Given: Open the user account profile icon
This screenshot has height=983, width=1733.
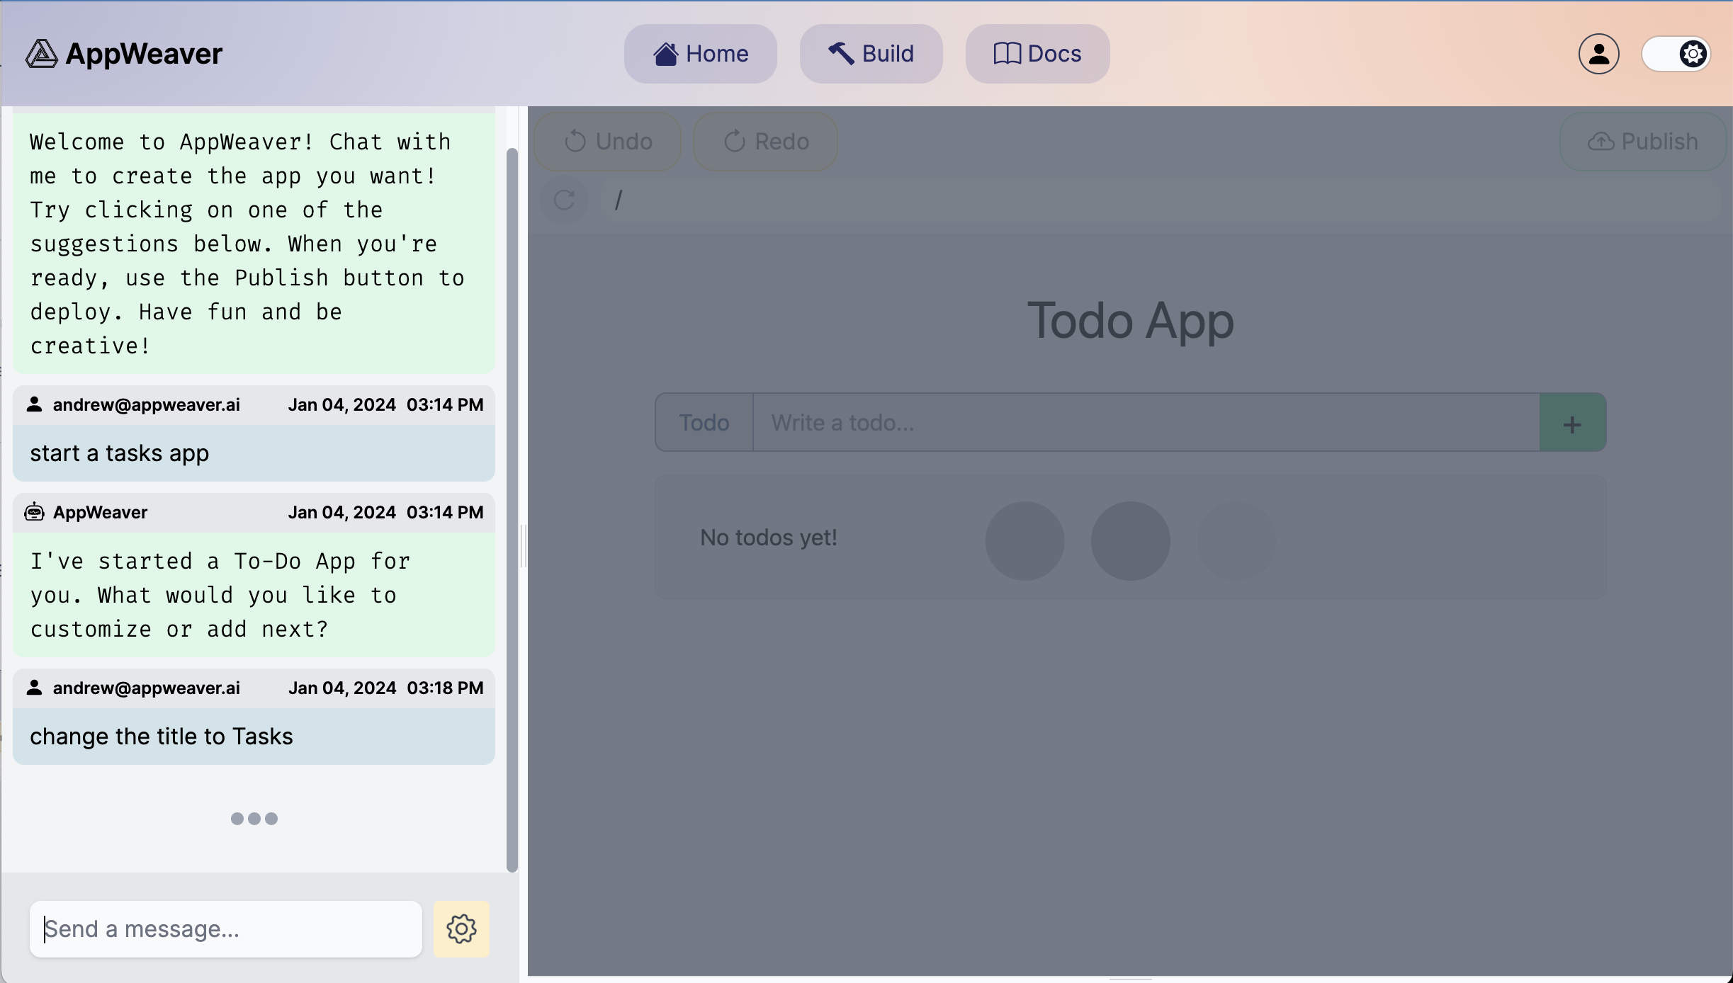Looking at the screenshot, I should pos(1598,54).
